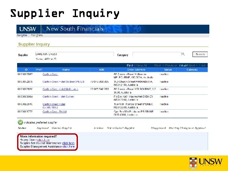Click the green preferred supplier check icon

click(x=20, y=122)
